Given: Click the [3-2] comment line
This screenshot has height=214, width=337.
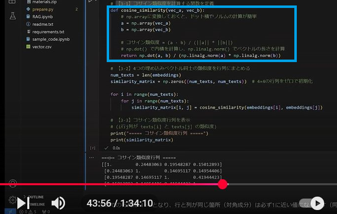Looking at the screenshot, I should 180,69.
